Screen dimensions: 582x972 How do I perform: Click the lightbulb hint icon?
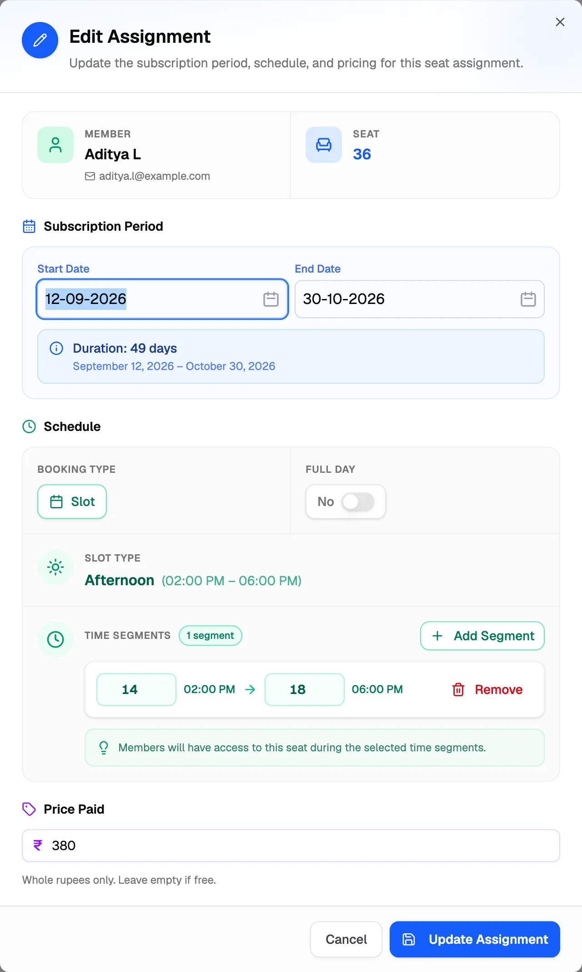(104, 748)
